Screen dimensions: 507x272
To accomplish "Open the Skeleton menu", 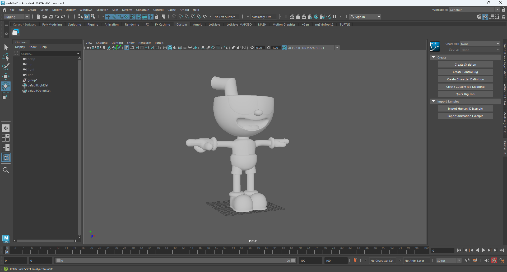I will point(102,10).
